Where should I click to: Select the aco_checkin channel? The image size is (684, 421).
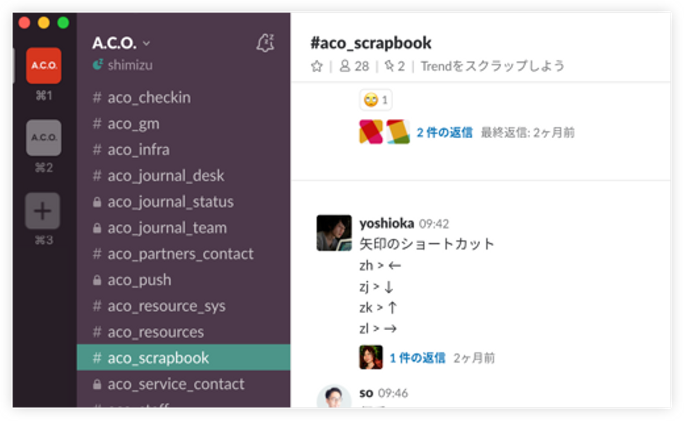pos(149,98)
